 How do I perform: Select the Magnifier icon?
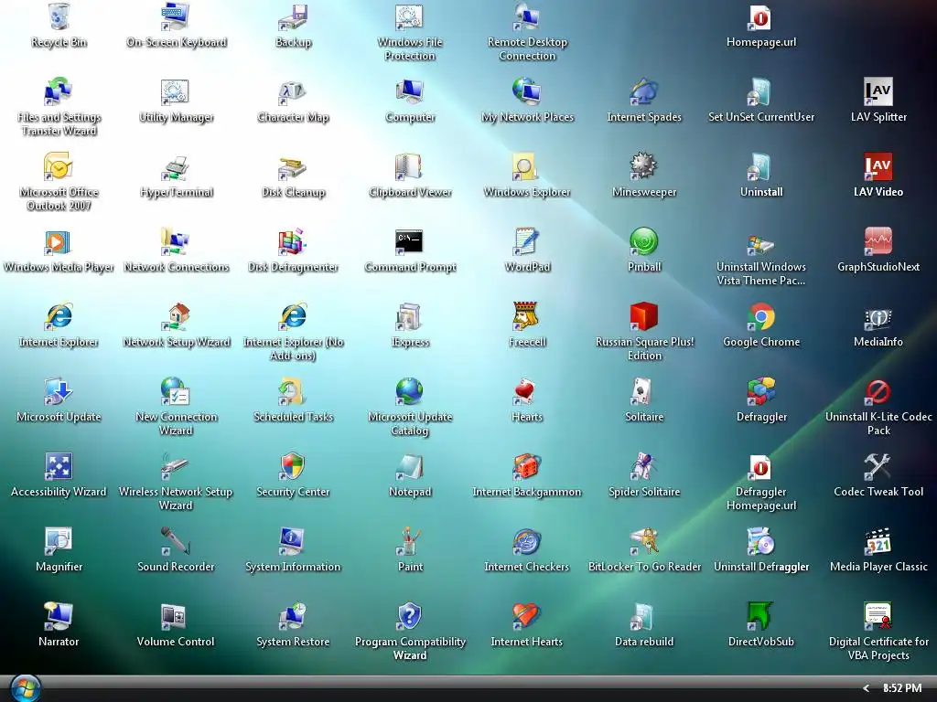[59, 541]
